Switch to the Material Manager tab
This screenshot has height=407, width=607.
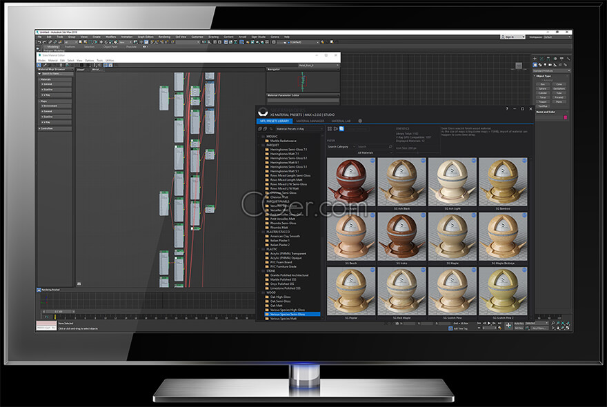click(310, 121)
